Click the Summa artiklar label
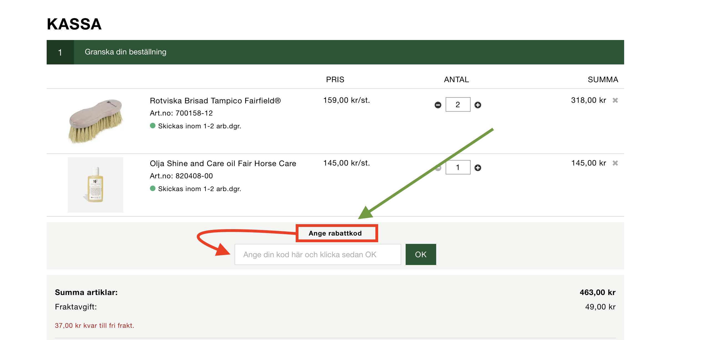The height and width of the screenshot is (340, 718). [x=86, y=292]
